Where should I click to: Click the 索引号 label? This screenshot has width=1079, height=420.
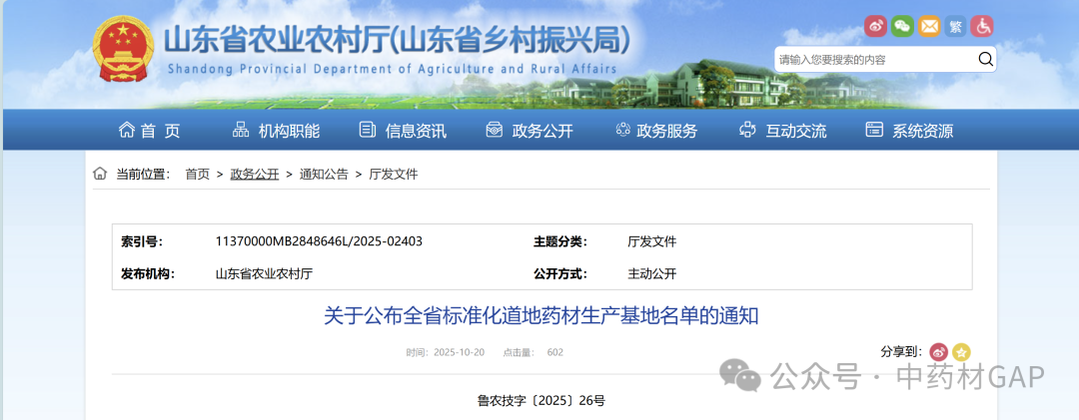click(143, 241)
